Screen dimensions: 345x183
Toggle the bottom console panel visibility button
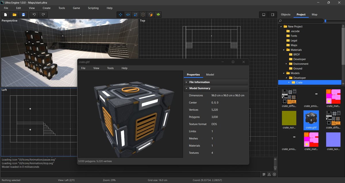[x=264, y=15]
